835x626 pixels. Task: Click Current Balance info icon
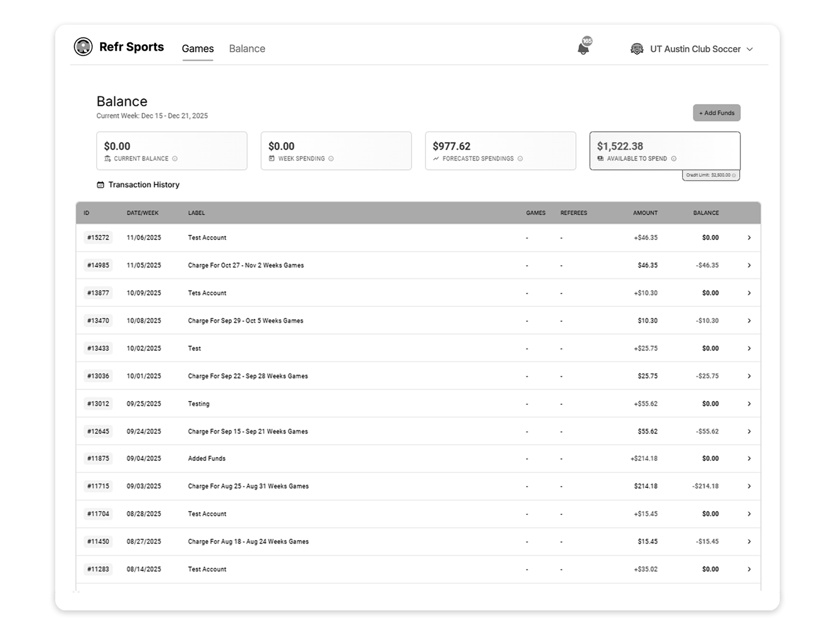[175, 159]
